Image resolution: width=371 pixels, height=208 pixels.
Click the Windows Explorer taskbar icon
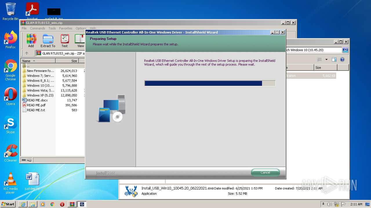[33, 204]
